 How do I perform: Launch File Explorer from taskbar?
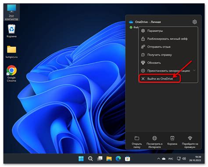coord(109,159)
